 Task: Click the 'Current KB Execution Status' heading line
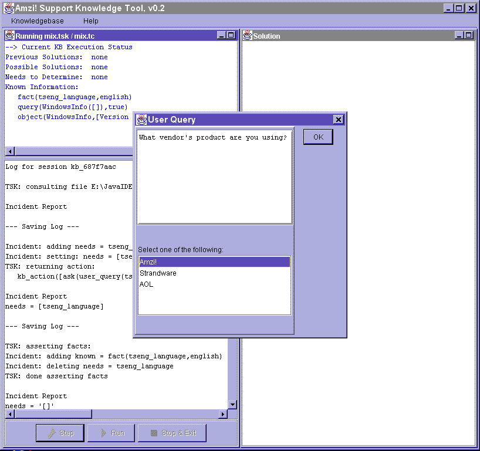point(69,47)
